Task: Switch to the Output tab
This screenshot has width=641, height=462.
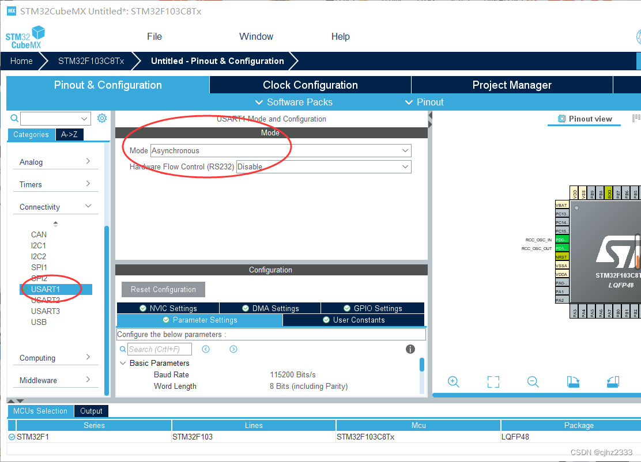Action: click(x=91, y=411)
